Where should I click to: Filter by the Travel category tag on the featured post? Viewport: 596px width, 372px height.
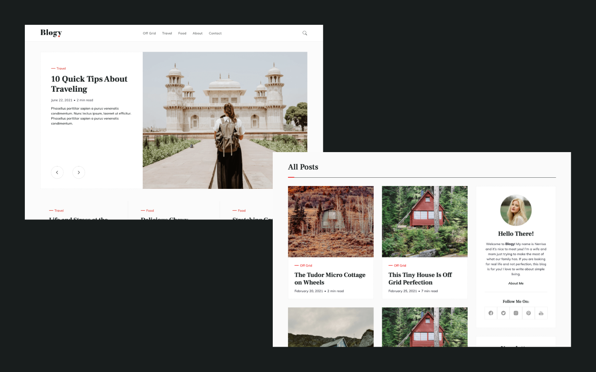tap(61, 68)
